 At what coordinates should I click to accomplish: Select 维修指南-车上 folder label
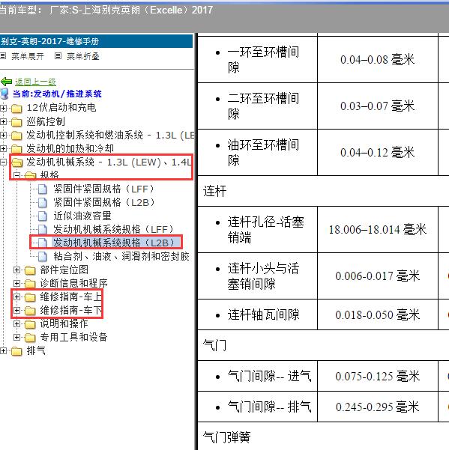click(x=71, y=297)
